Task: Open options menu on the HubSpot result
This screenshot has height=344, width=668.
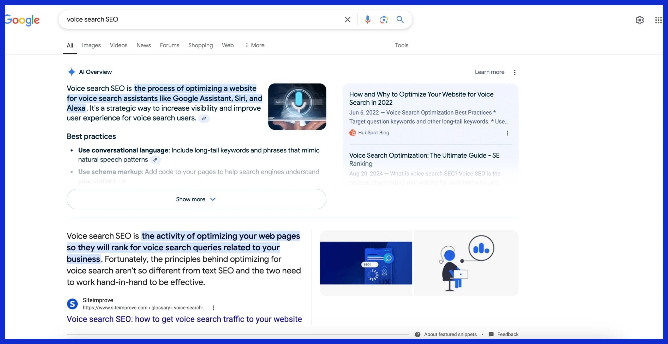Action: click(507, 133)
